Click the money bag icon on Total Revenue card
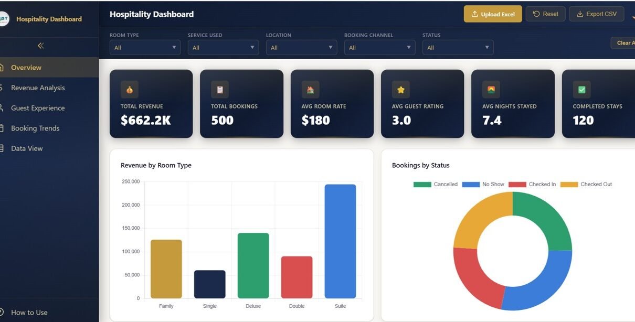This screenshot has width=635, height=322. click(x=129, y=90)
